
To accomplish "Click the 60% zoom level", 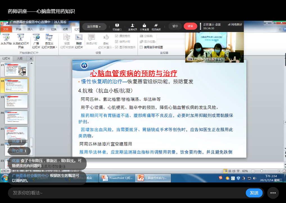I will 245,171.
